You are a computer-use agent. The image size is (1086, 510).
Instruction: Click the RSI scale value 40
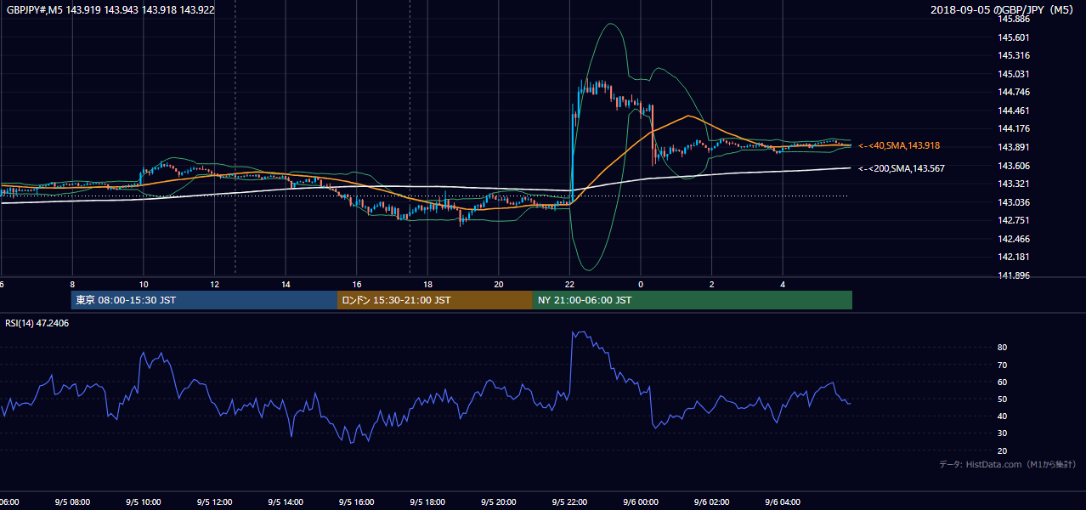click(x=1003, y=416)
